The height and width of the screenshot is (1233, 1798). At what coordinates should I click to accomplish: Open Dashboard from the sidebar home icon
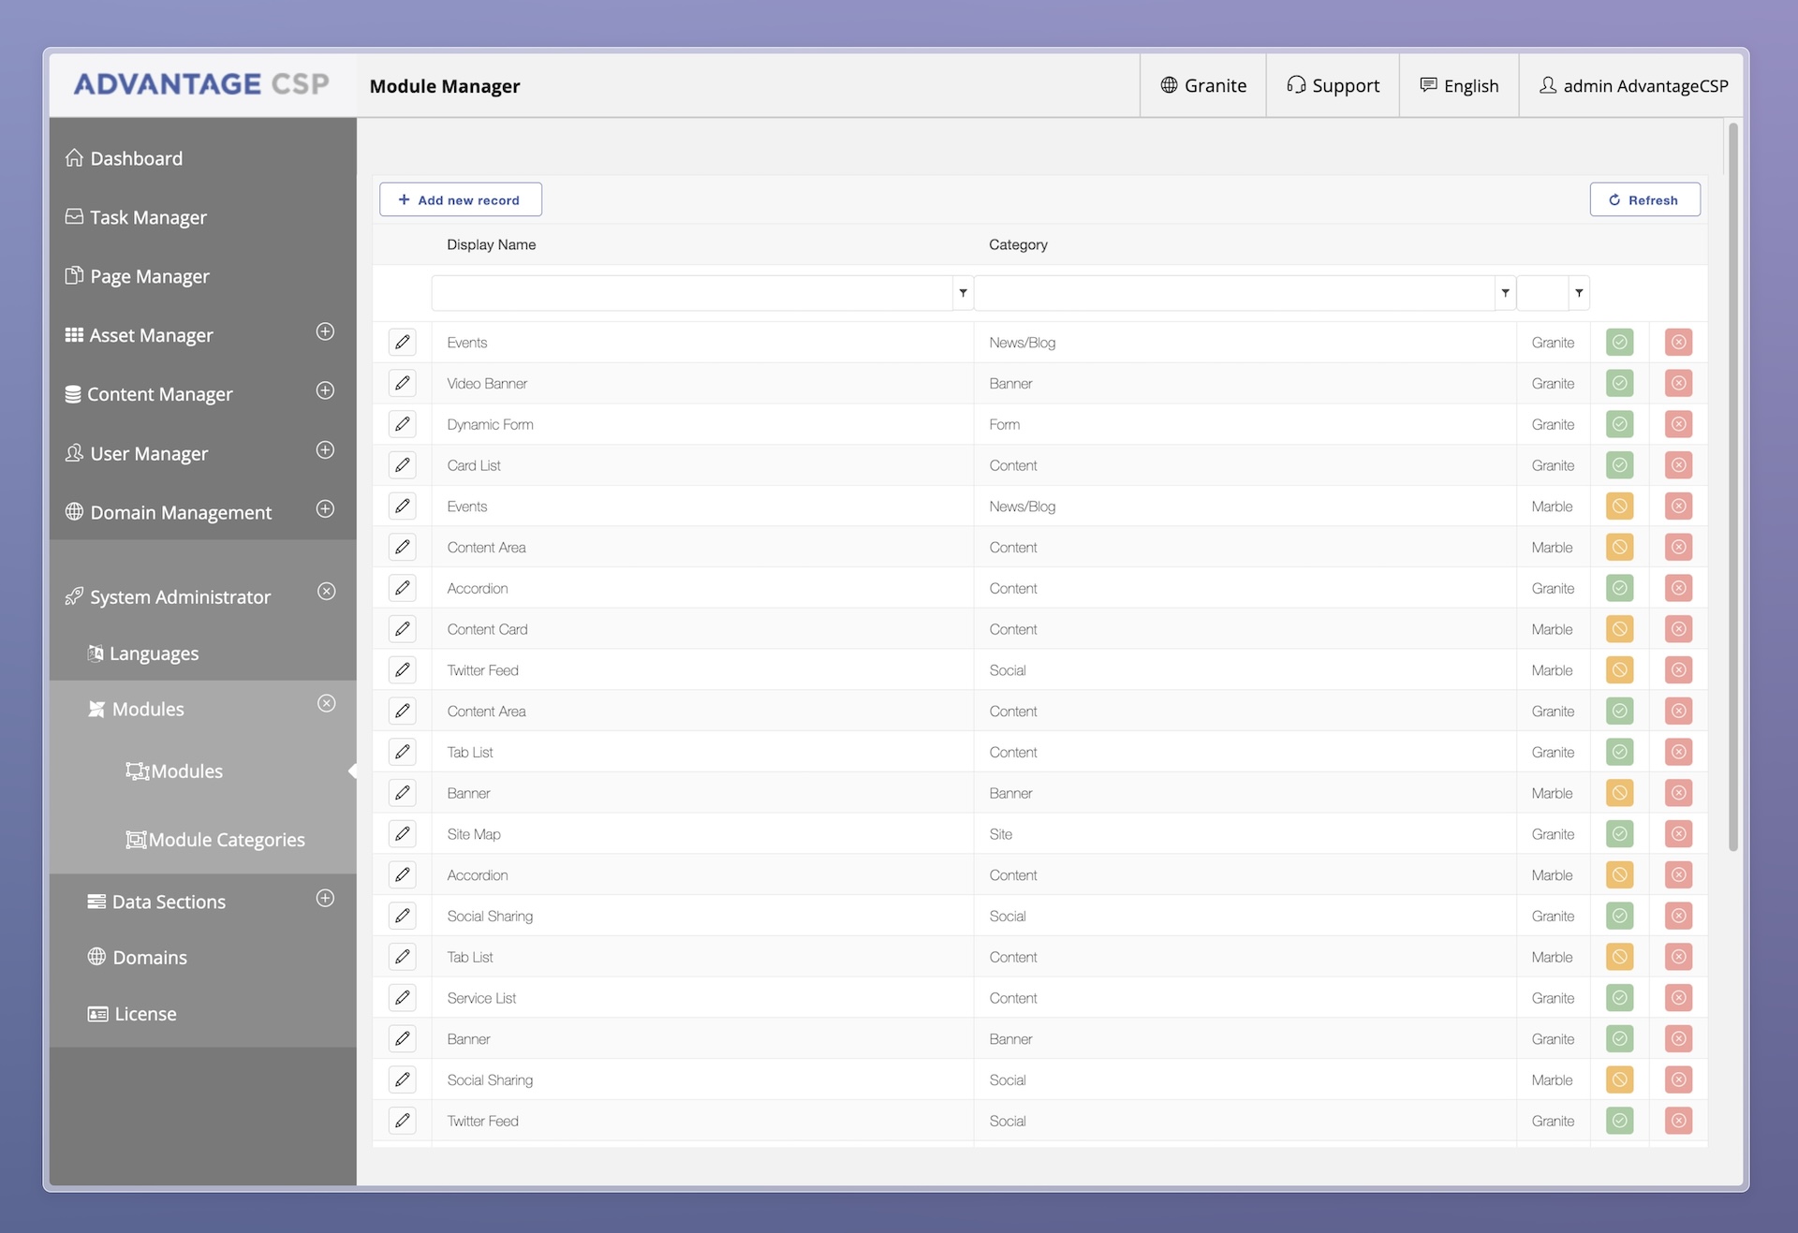(75, 158)
